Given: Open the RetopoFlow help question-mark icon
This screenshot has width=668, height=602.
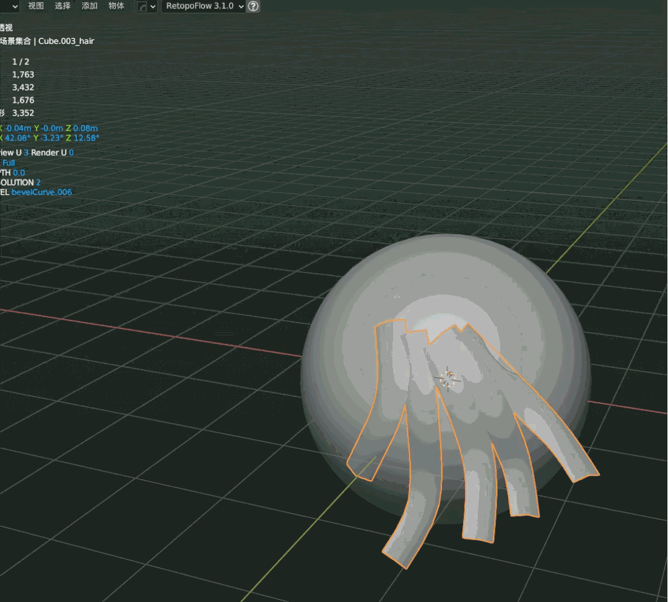Looking at the screenshot, I should click(x=253, y=6).
